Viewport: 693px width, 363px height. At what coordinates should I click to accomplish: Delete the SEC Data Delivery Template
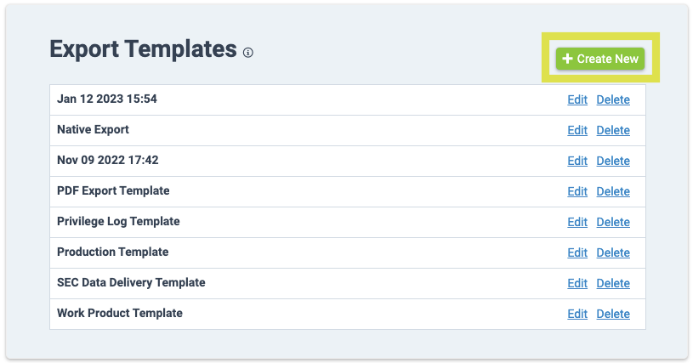(x=613, y=283)
